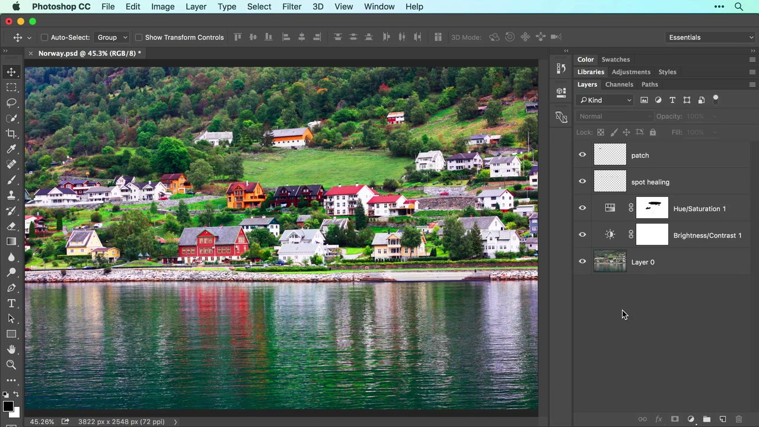759x427 pixels.
Task: Open the layer Kind filter dropdown
Action: pyautogui.click(x=605, y=100)
